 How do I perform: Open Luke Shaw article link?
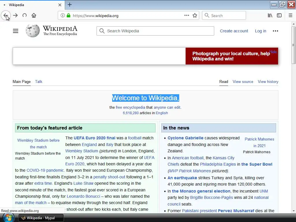click(83, 183)
